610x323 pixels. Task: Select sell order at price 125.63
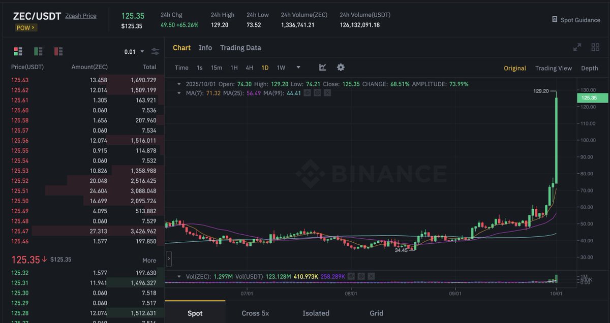click(x=83, y=80)
